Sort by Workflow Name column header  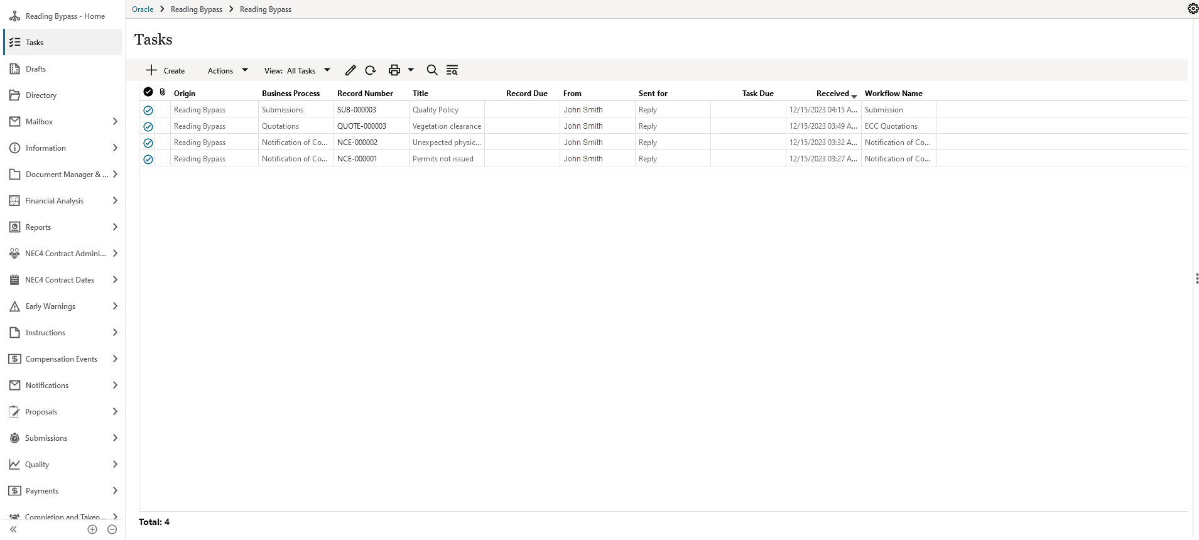point(893,93)
